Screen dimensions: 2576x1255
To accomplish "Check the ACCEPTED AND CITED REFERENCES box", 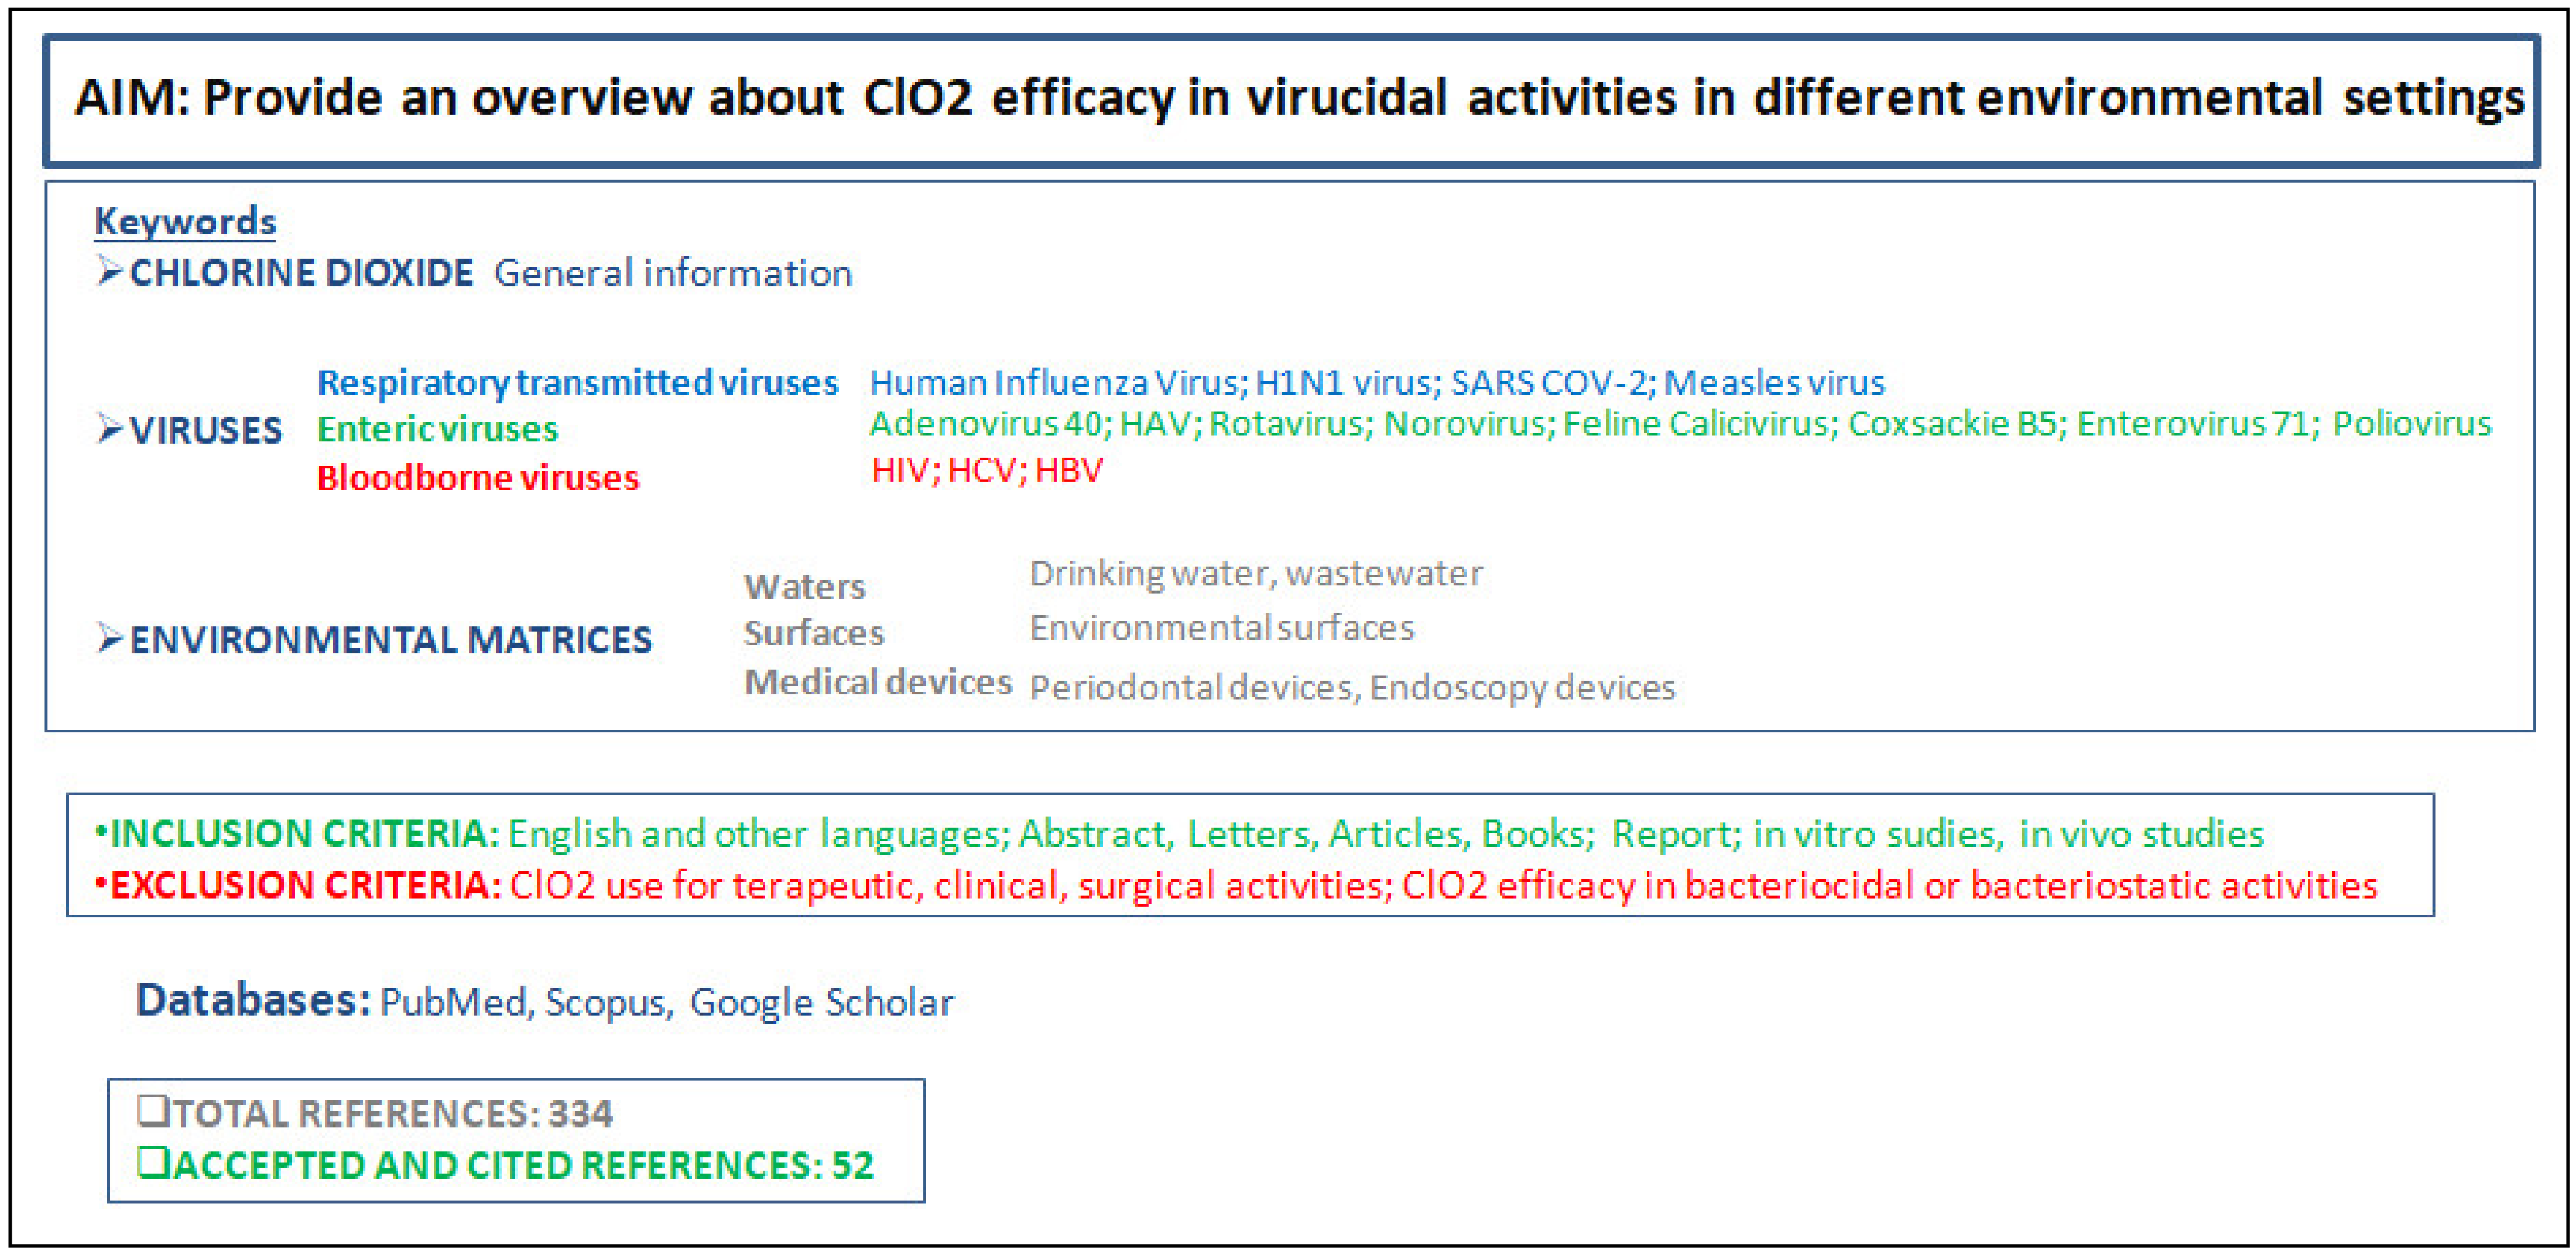I will coord(153,1163).
